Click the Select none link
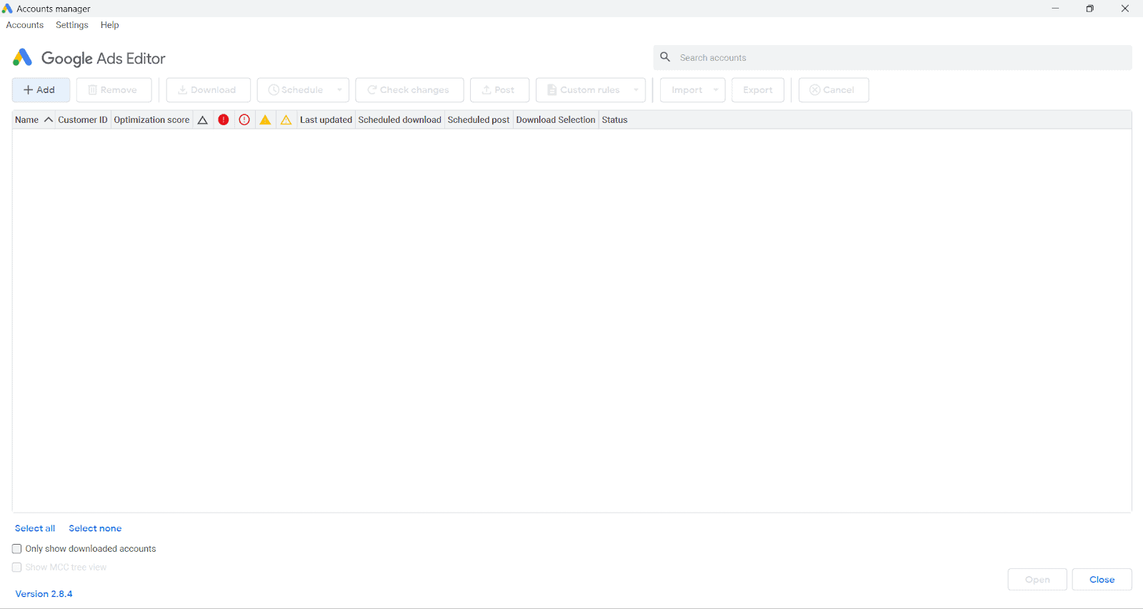The image size is (1143, 609). tap(95, 528)
